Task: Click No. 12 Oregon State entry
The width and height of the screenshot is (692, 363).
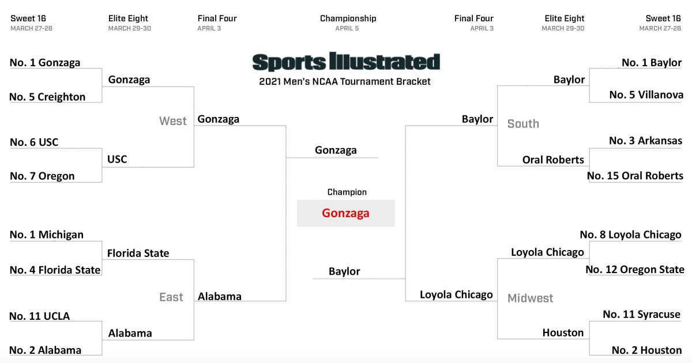Action: [x=635, y=269]
